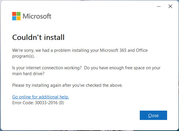Click the green square in Microsoft logo
179x131 pixels.
click(x=19, y=14)
